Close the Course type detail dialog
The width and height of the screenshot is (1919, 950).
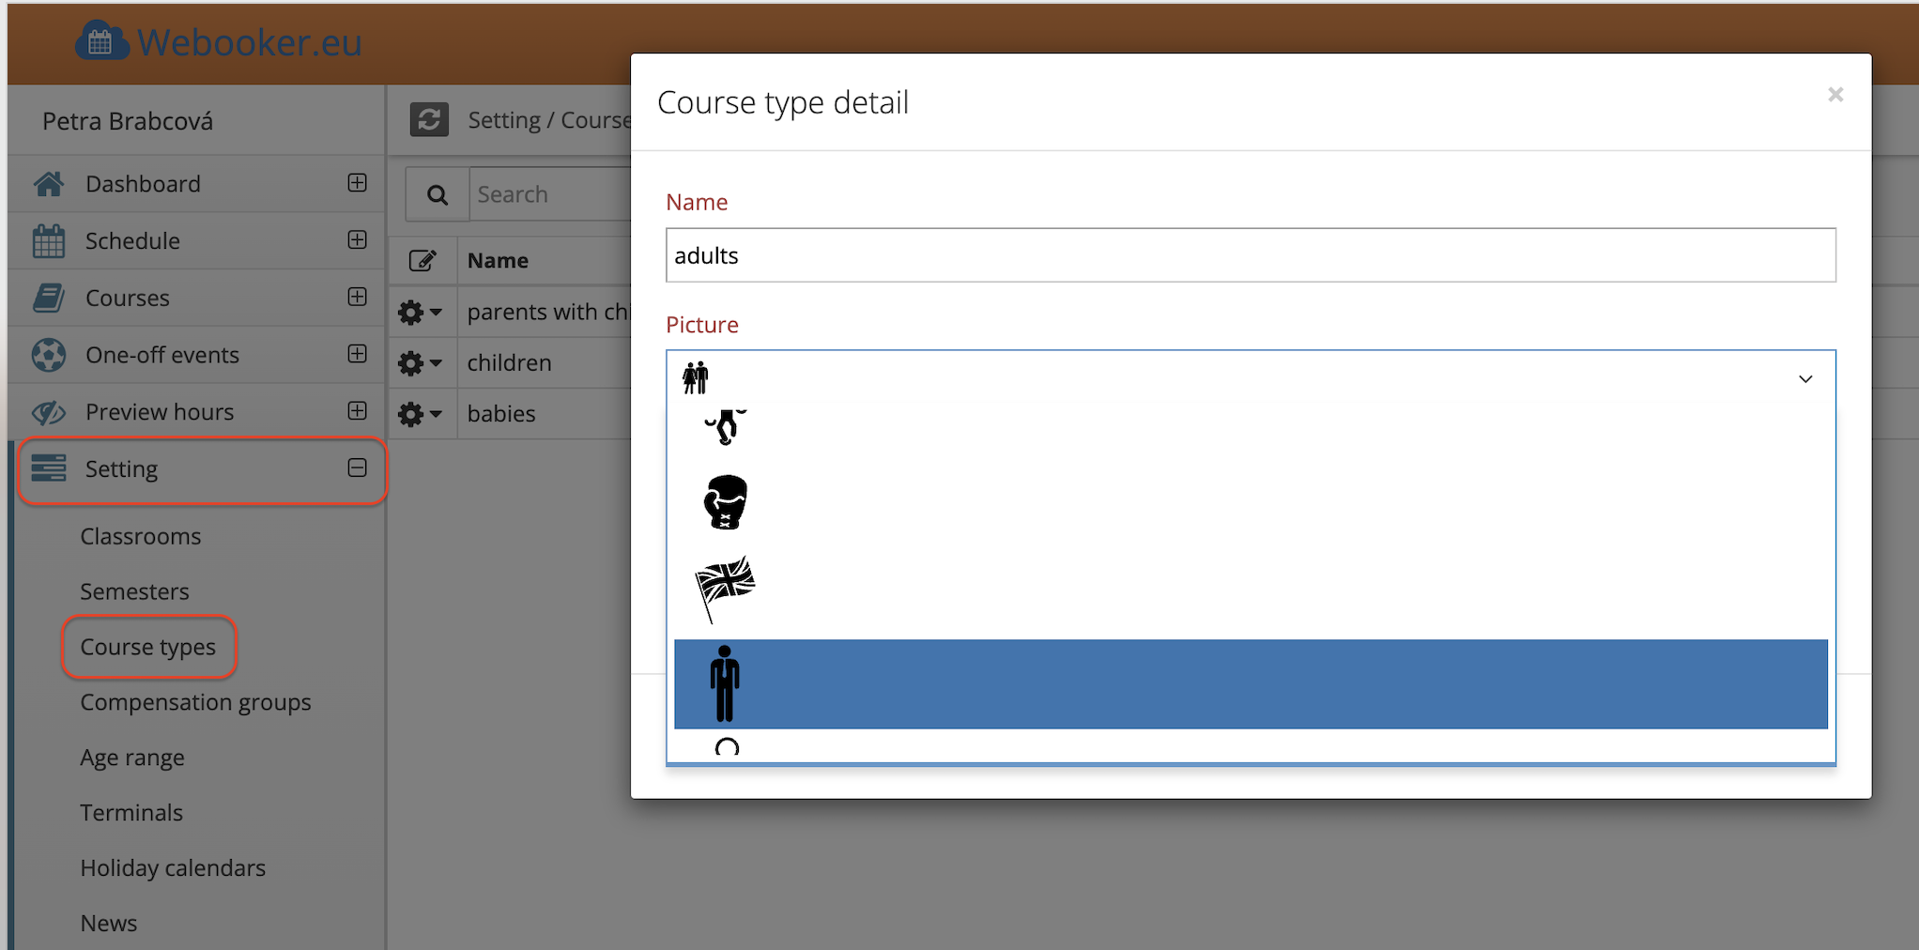(x=1835, y=95)
